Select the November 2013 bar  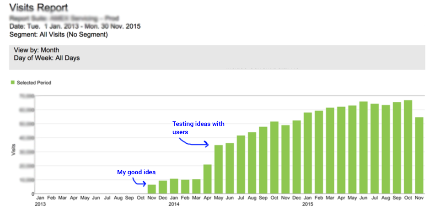tap(152, 189)
